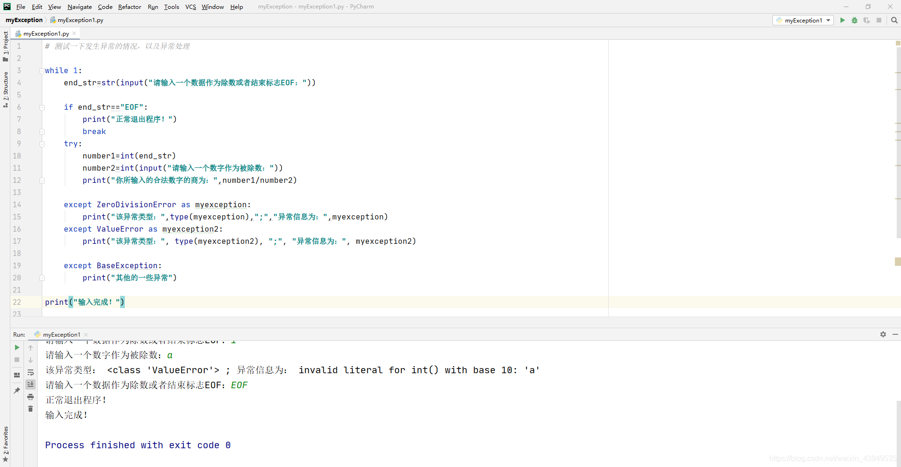Collapse the try block fold on line 9

(x=42, y=144)
